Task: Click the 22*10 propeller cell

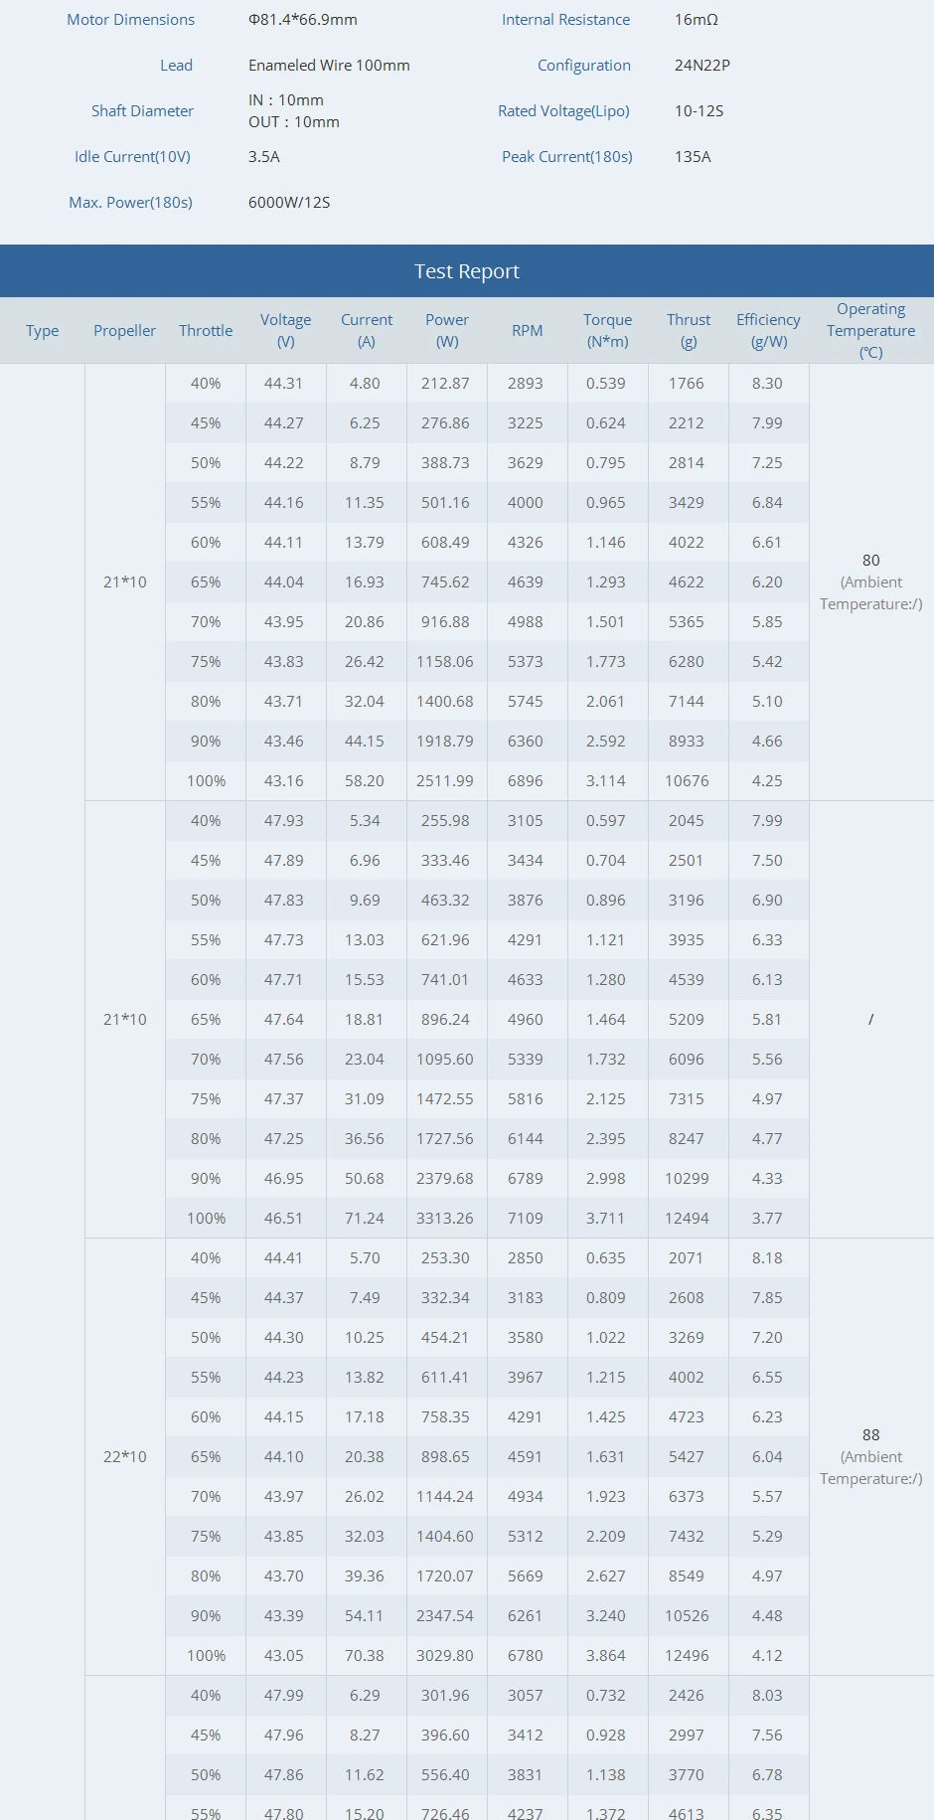Action: [125, 1457]
